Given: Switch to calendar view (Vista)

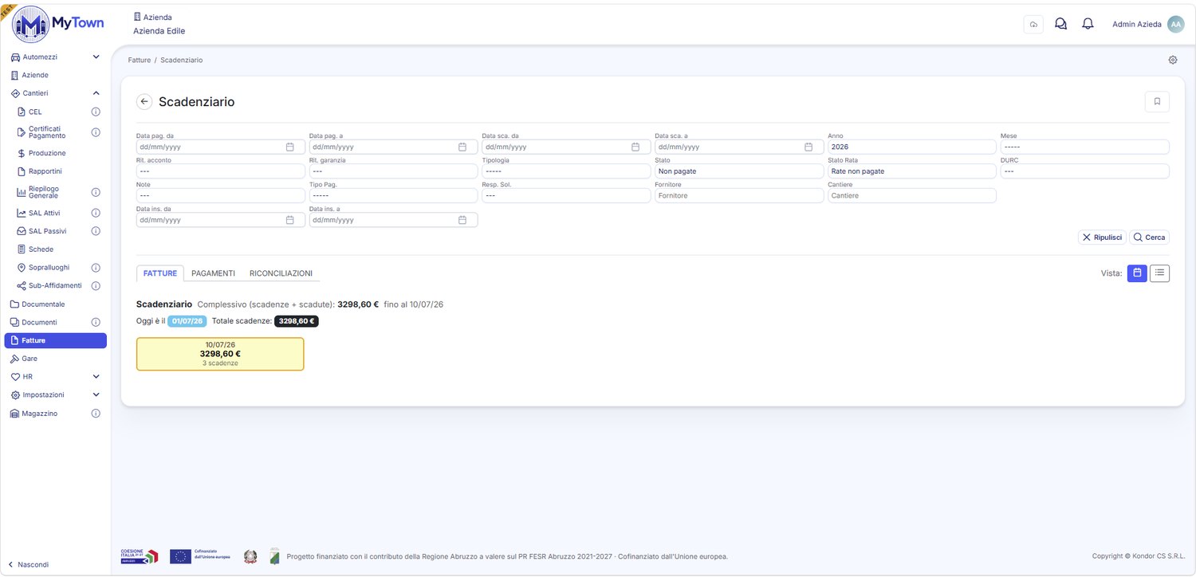Looking at the screenshot, I should (1137, 273).
